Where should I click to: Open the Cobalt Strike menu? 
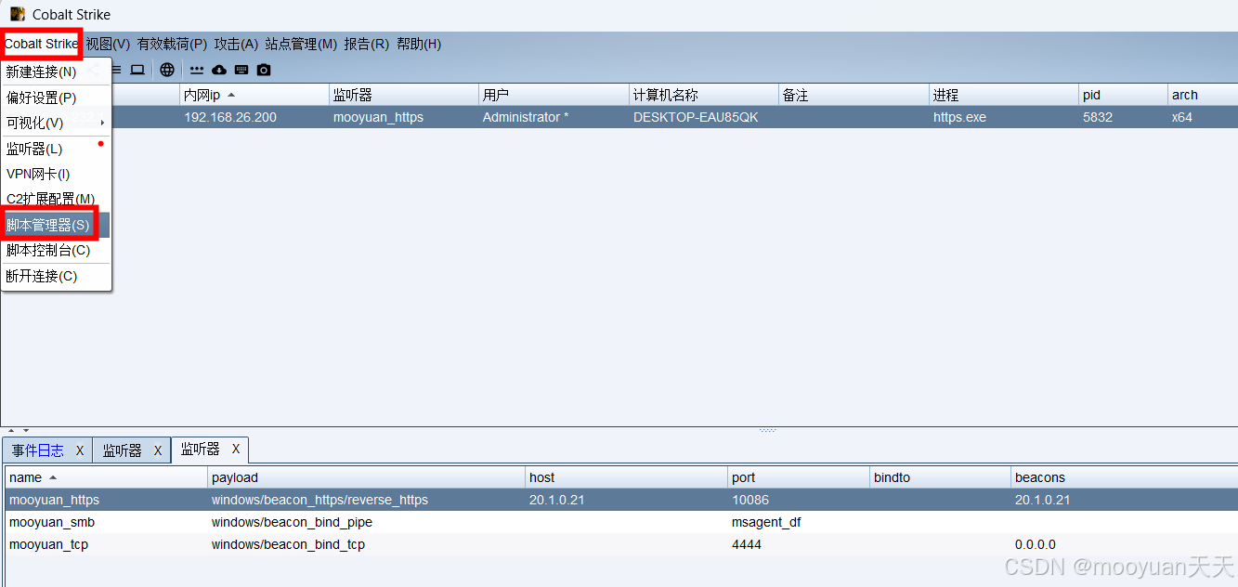[x=41, y=44]
